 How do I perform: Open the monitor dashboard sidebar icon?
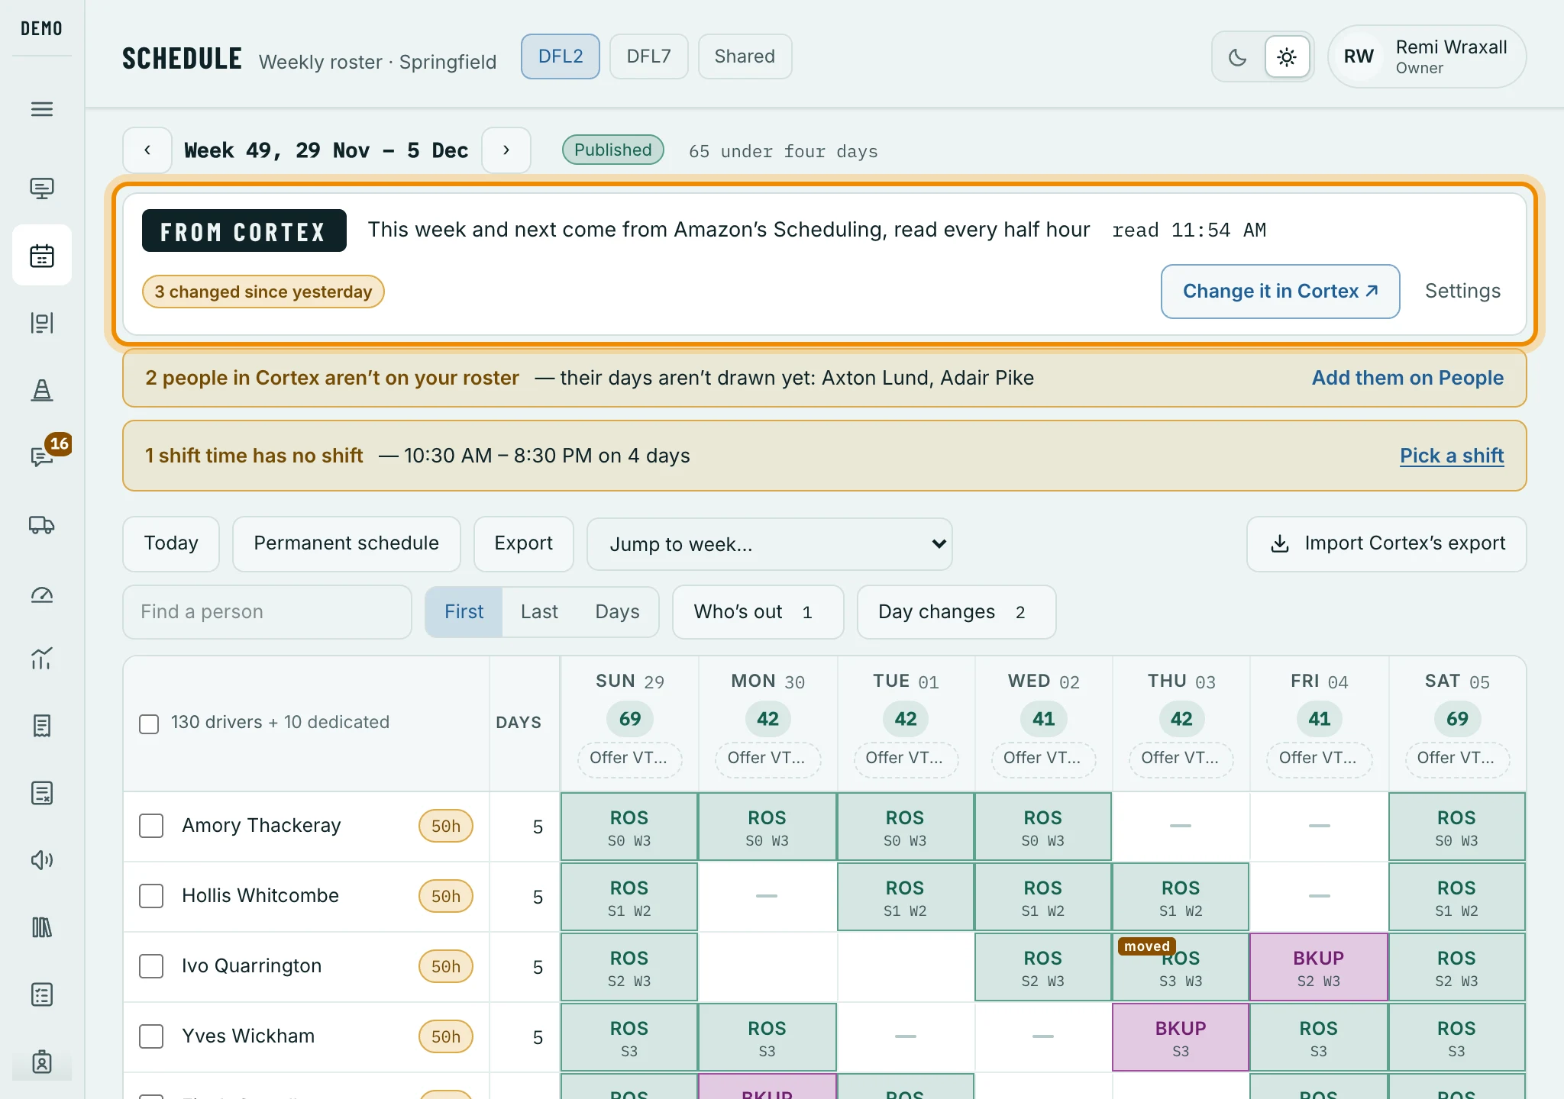click(x=42, y=189)
